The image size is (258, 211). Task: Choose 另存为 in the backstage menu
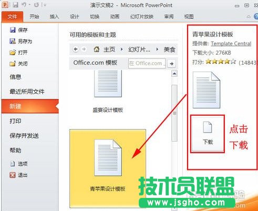coord(21,41)
